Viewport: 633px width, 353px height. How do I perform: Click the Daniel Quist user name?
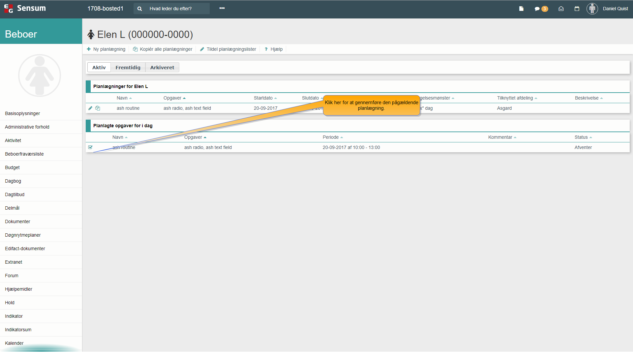(x=615, y=9)
